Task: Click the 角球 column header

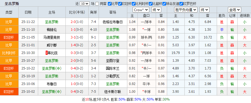Action: click(94, 12)
